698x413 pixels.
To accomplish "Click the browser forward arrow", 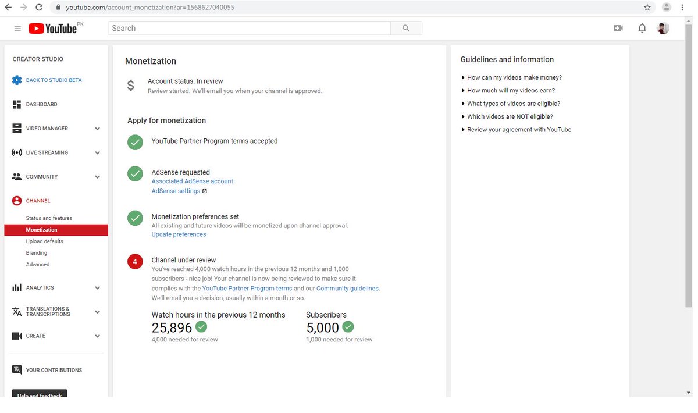I will [x=24, y=8].
